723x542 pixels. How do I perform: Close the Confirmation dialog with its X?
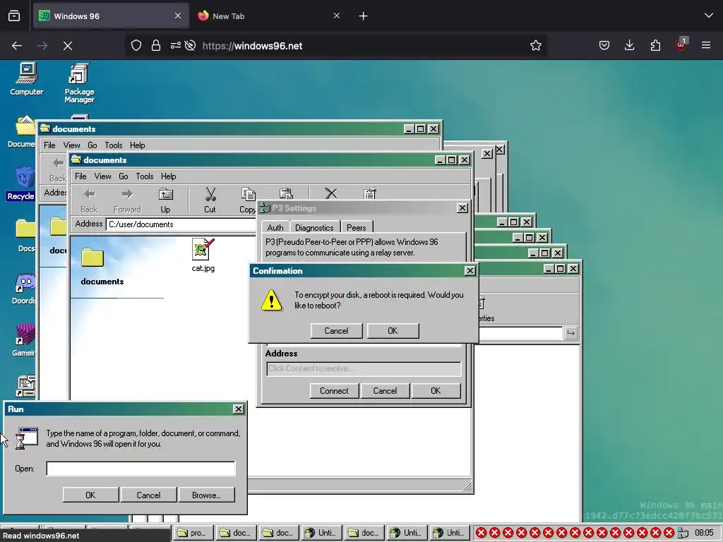pos(470,270)
